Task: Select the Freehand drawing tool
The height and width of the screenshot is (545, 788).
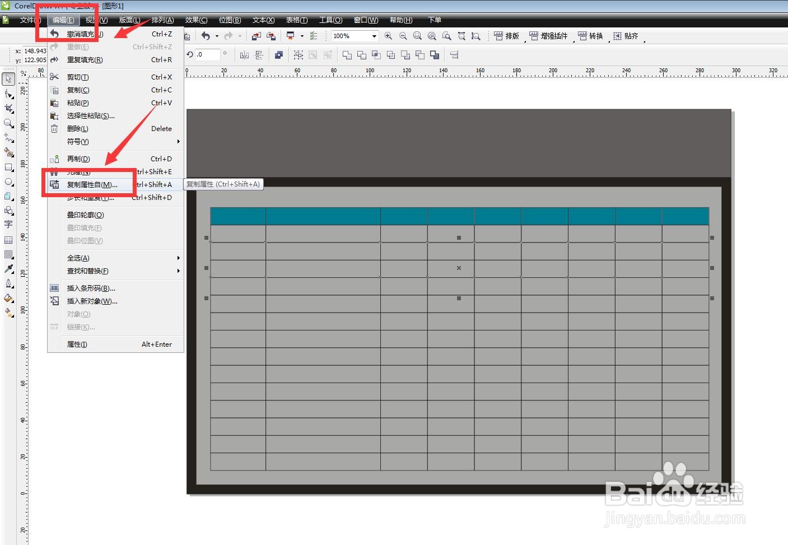Action: click(x=8, y=137)
